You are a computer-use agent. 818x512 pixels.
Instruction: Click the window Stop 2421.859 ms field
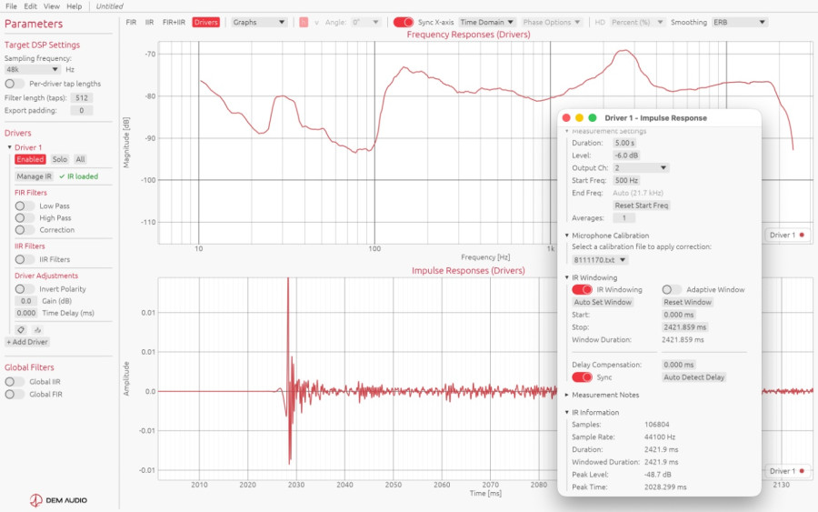coord(684,326)
